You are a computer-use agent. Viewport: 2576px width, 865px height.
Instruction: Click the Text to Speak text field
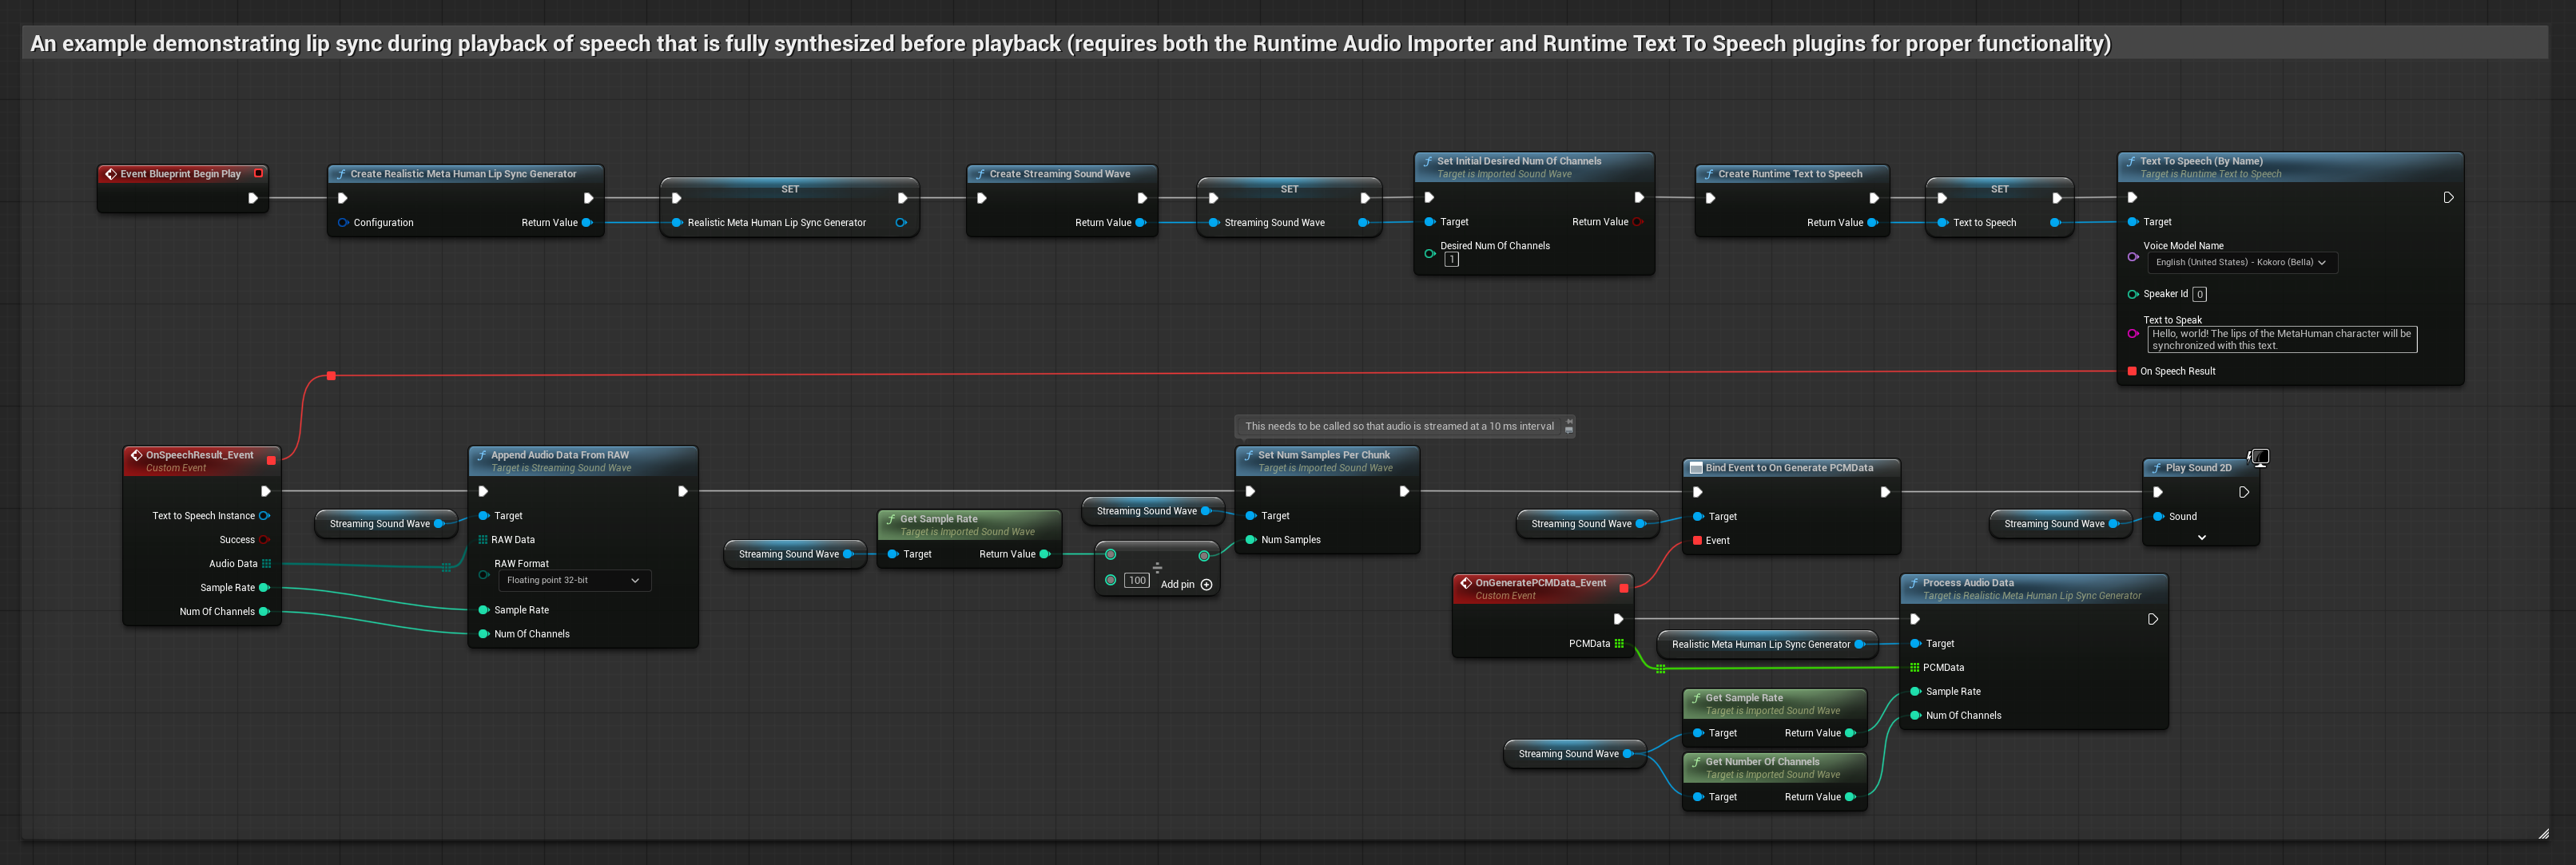point(2281,340)
